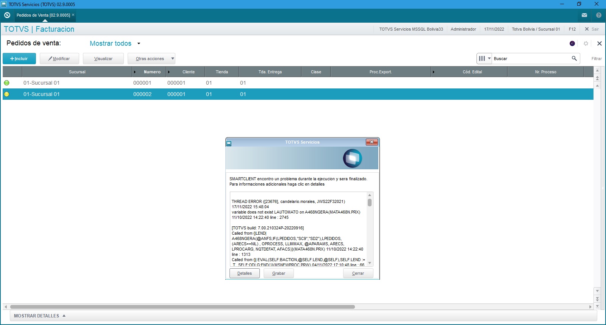
Task: Click the TOTVS | Facturacion module title
Action: (x=39, y=29)
